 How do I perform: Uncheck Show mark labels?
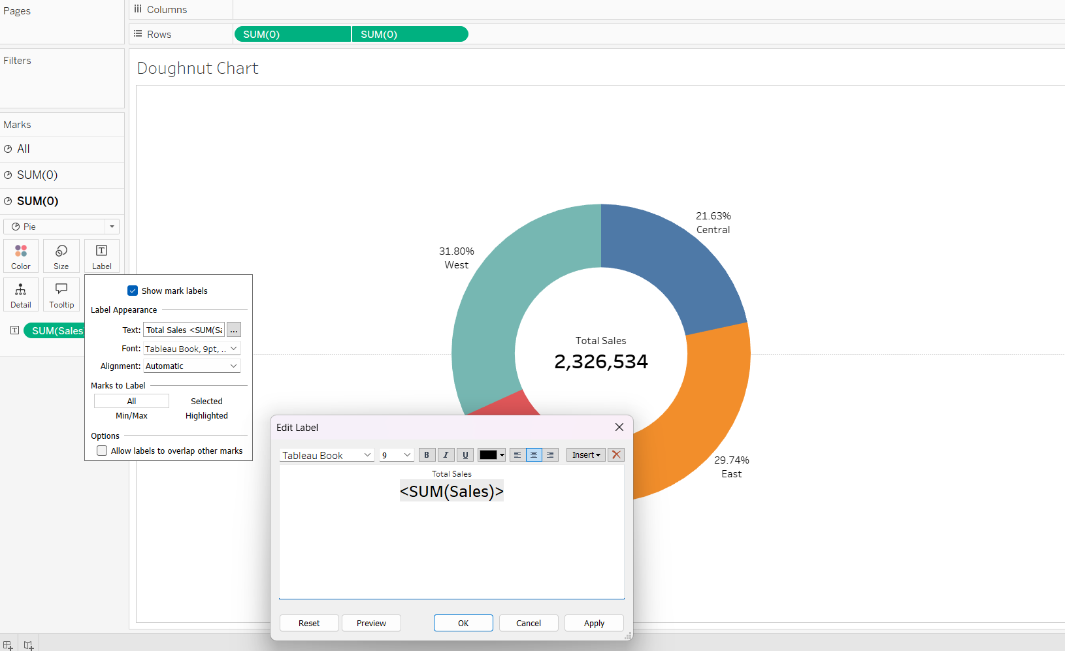point(133,291)
